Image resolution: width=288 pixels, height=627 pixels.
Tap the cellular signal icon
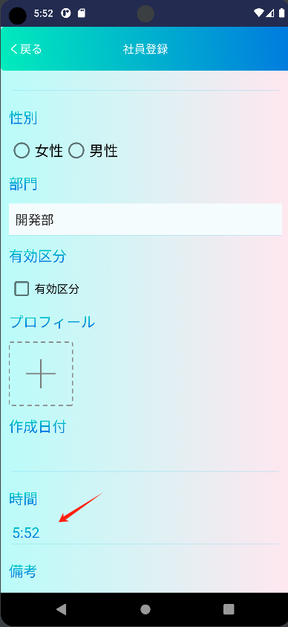coord(270,13)
